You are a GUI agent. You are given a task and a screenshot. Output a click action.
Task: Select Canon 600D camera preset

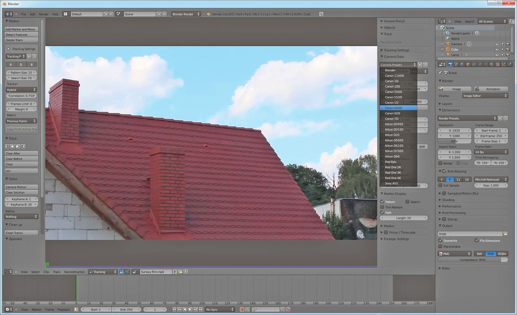pos(398,108)
